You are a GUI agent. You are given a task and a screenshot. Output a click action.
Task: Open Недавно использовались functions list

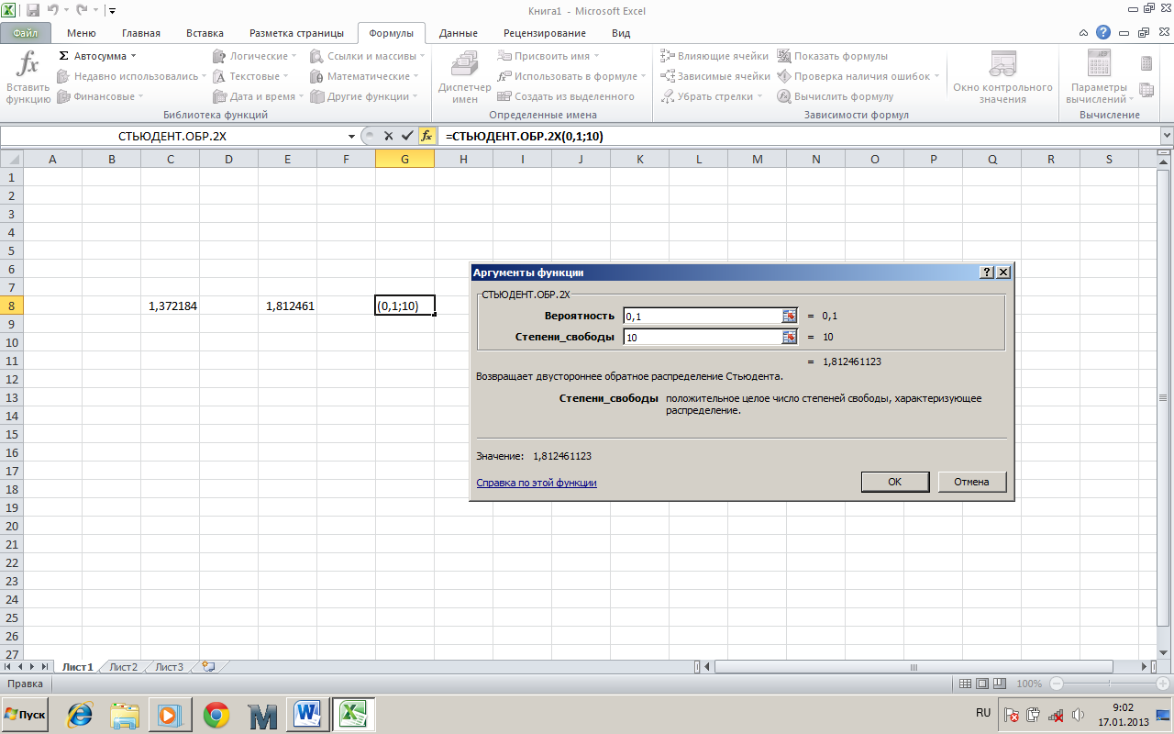131,76
